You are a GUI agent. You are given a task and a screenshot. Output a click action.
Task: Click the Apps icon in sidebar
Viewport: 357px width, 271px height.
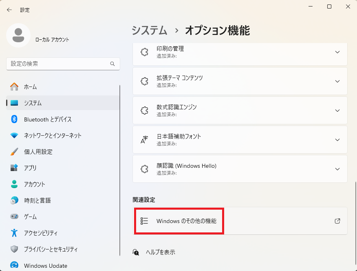[14, 168]
